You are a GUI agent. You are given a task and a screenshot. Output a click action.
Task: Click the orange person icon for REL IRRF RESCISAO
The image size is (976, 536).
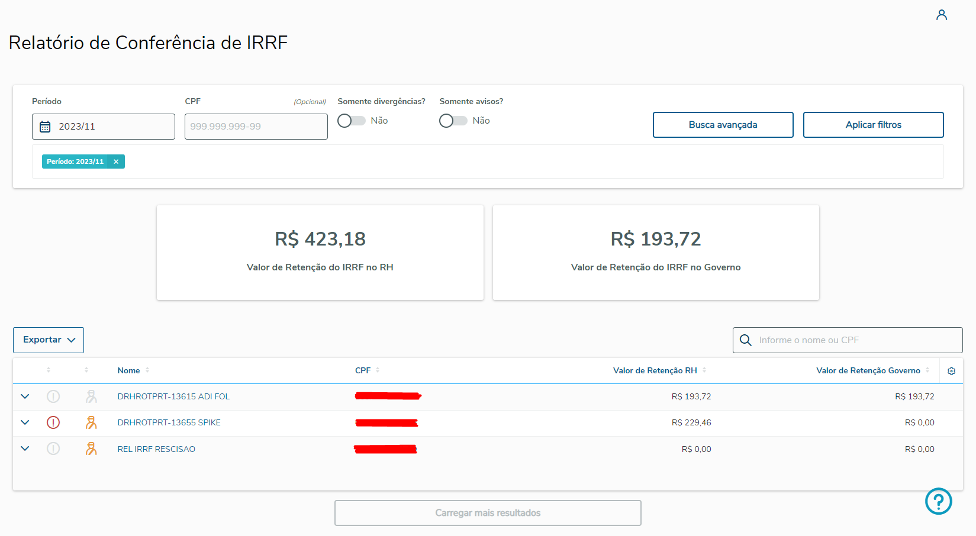coord(91,449)
